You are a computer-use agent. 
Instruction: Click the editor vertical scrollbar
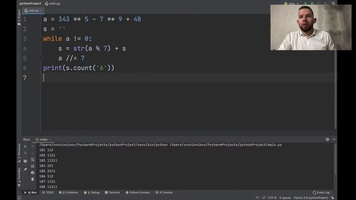[x=335, y=89]
